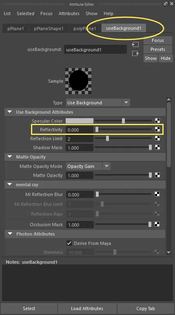Click the scrollbar down arrow
Image resolution: width=175 pixels, height=315 pixels.
coord(169,252)
